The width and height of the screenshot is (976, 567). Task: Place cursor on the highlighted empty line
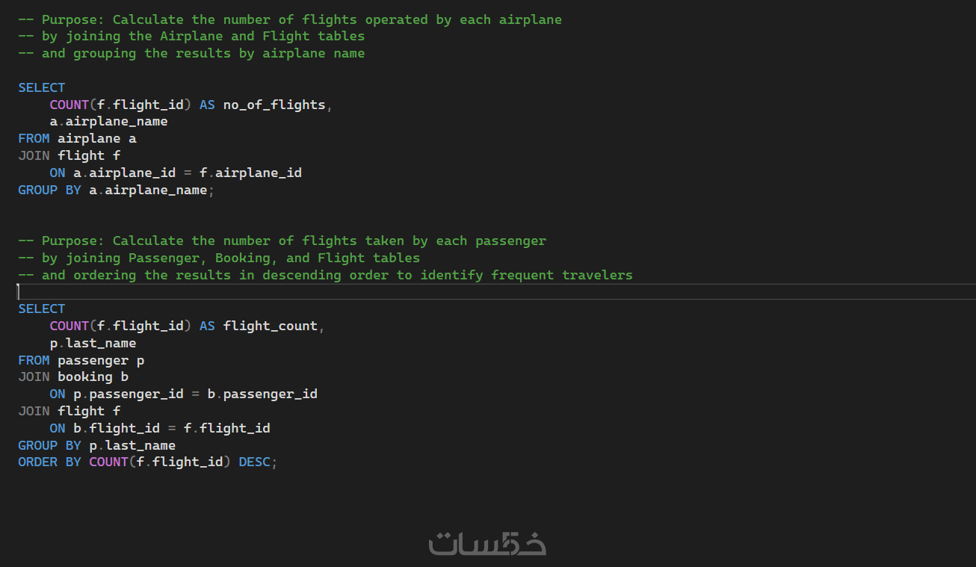pyautogui.click(x=448, y=291)
